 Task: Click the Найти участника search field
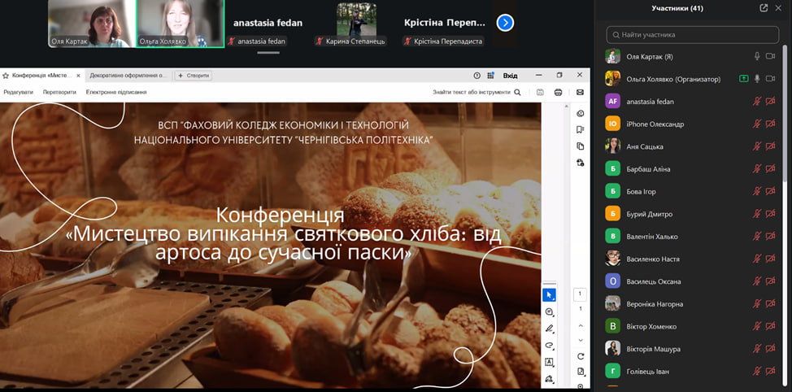coord(695,35)
